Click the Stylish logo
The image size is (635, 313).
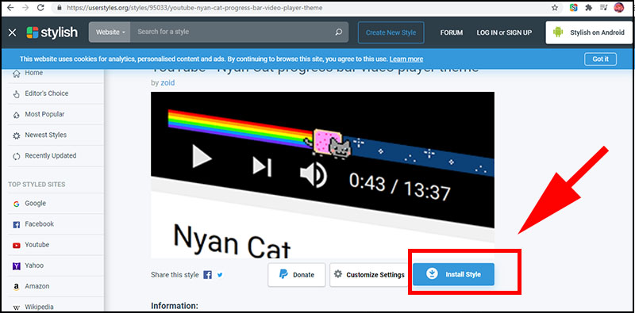(52, 32)
